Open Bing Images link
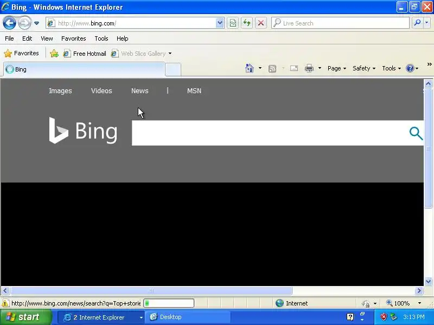The image size is (434, 325). [x=60, y=90]
